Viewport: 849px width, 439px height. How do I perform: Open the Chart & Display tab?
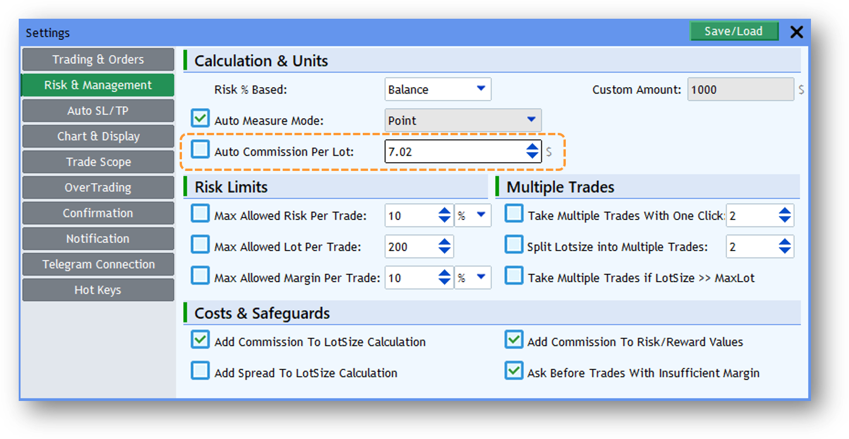click(98, 136)
